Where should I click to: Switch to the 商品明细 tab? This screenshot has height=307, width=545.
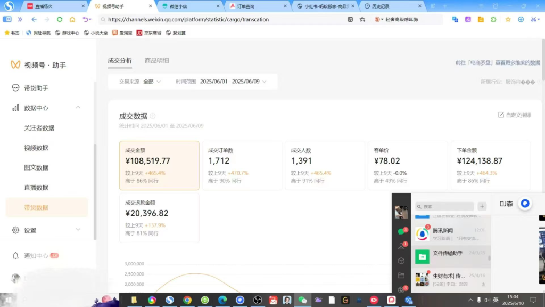pyautogui.click(x=156, y=61)
